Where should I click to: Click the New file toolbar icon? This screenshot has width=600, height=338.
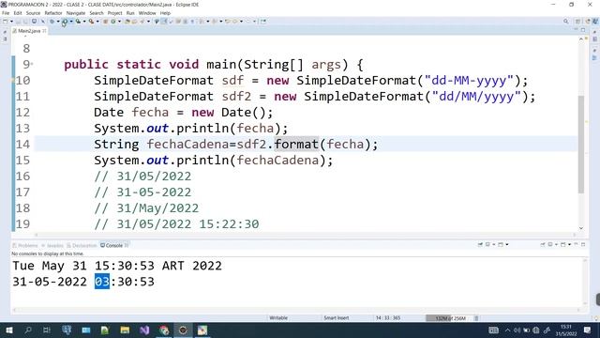point(6,22)
